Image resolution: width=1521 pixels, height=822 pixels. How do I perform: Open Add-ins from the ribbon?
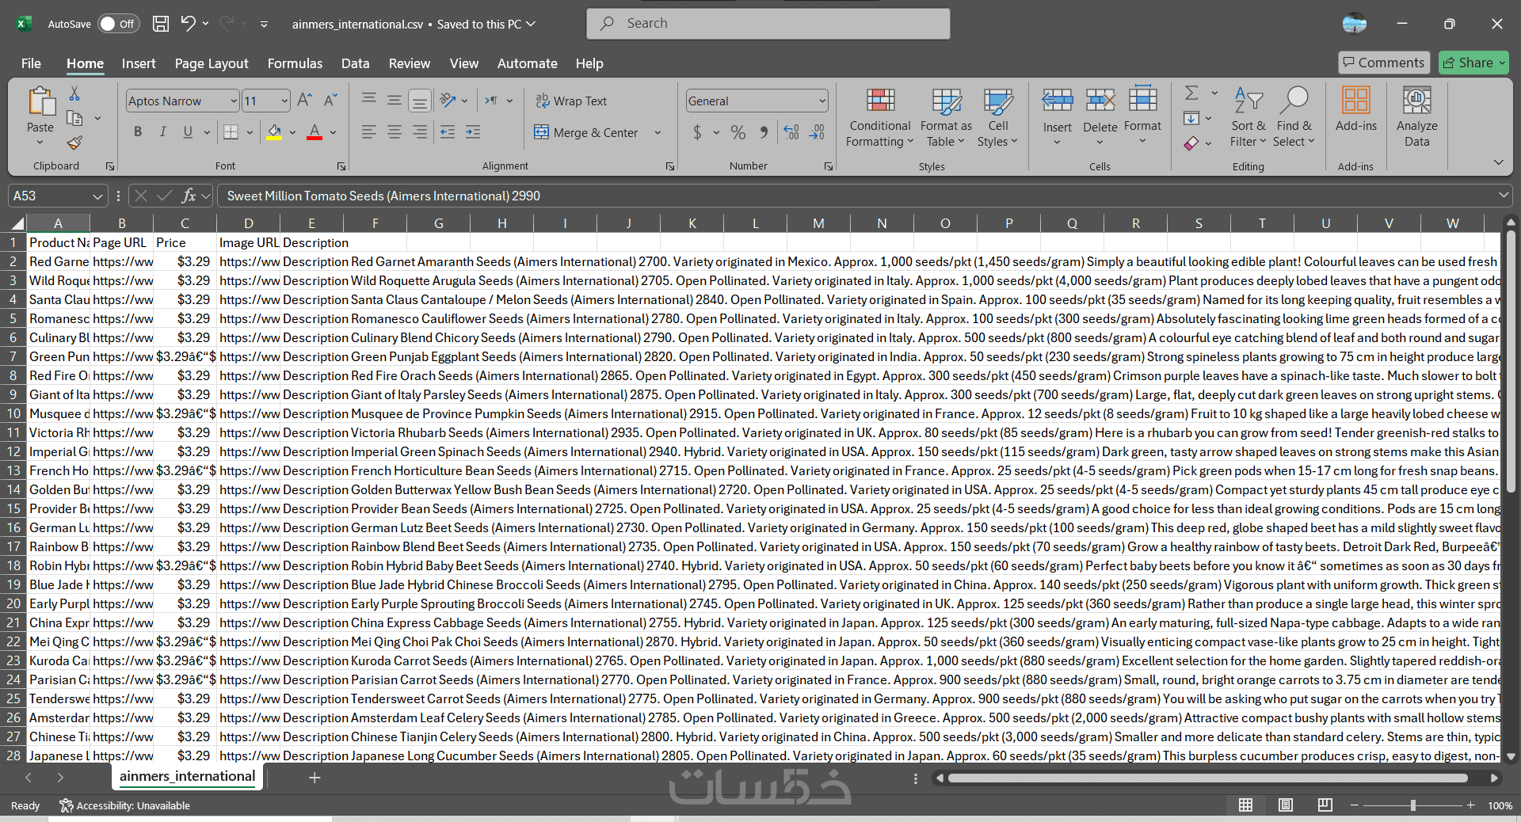[x=1356, y=109]
